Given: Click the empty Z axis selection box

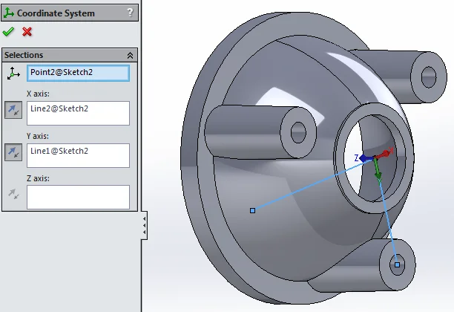Looking at the screenshot, I should pos(78,197).
